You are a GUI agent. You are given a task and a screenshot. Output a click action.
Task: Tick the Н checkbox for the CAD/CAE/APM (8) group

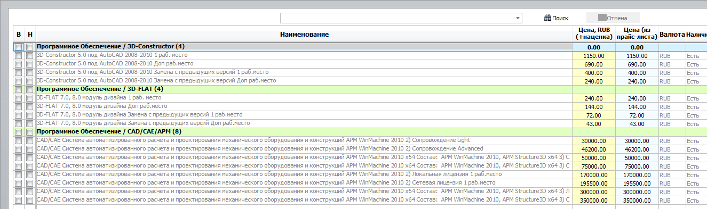(x=30, y=132)
